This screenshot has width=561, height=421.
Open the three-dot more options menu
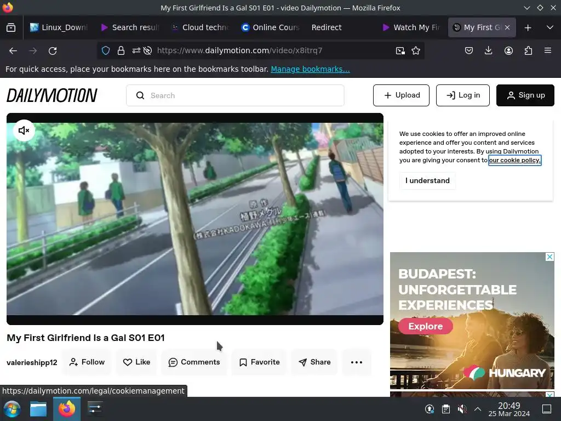coord(356,362)
